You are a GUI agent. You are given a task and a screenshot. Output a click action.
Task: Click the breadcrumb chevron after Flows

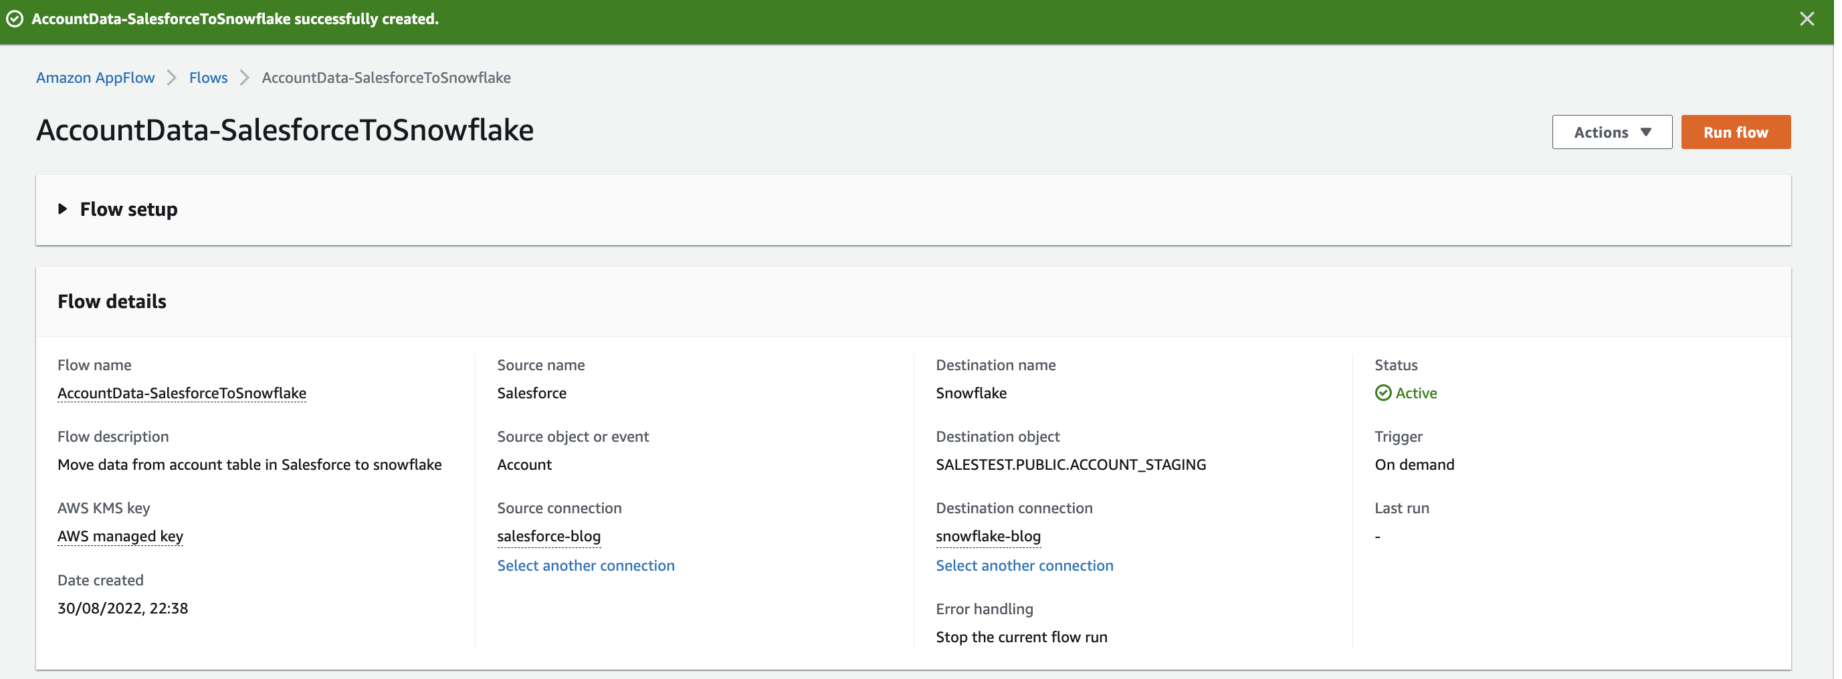coord(245,78)
